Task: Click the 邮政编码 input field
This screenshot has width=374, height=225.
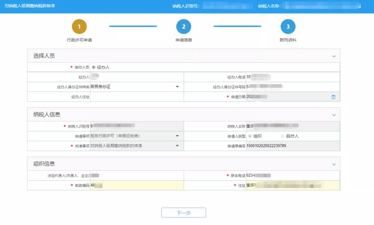Action: point(137,185)
